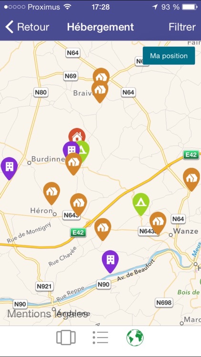201x357 pixels.
Task: Open the Filtrer options
Action: 182,27
